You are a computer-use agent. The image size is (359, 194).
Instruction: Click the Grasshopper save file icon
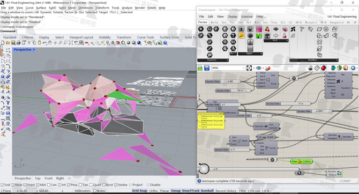pos(207,68)
